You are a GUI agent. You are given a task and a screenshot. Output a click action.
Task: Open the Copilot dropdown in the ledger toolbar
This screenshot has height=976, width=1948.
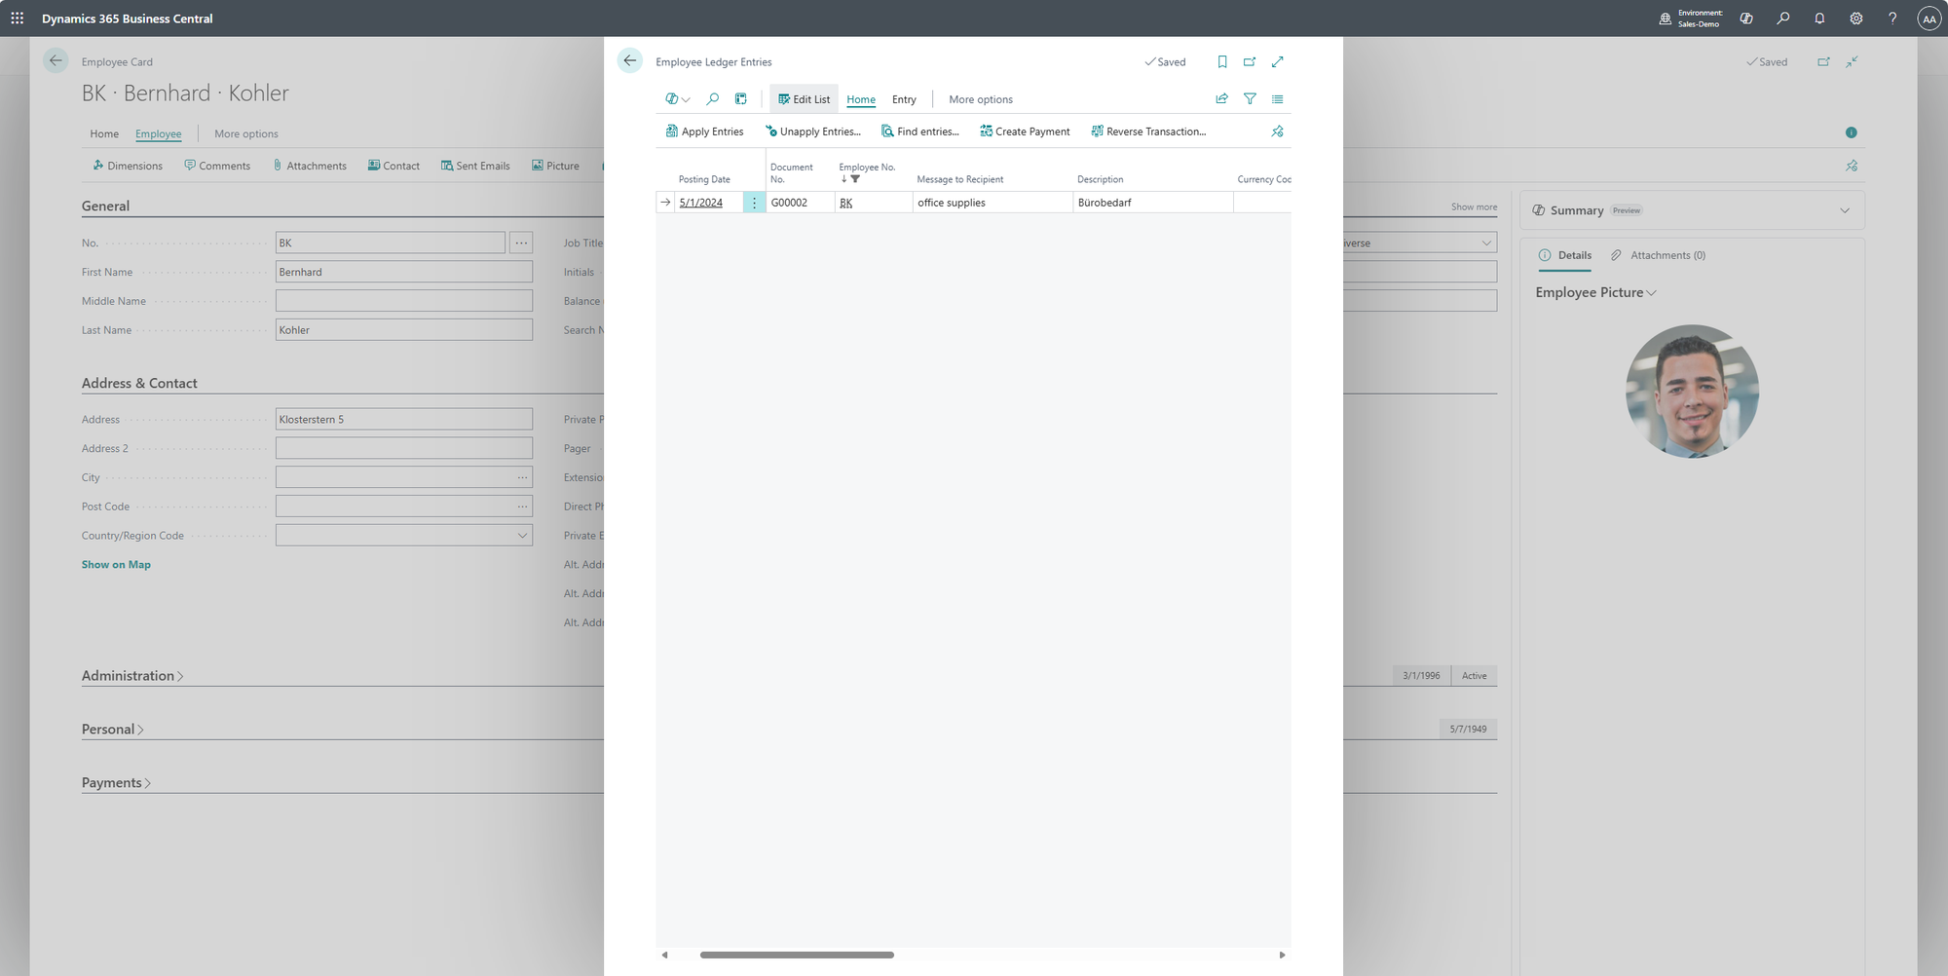coord(678,99)
